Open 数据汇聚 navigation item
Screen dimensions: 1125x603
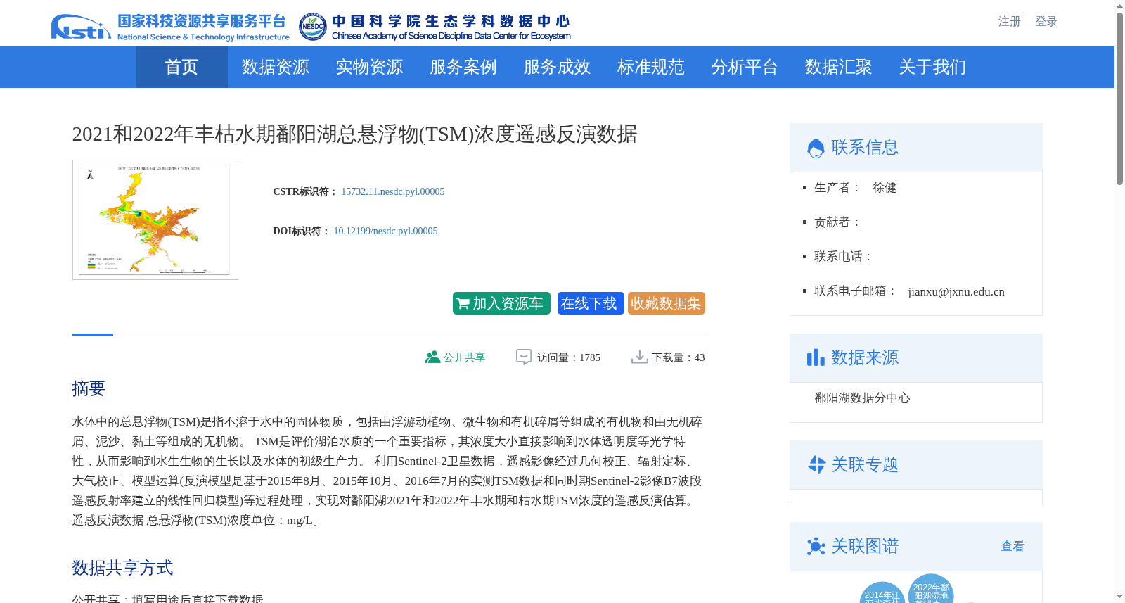[838, 67]
